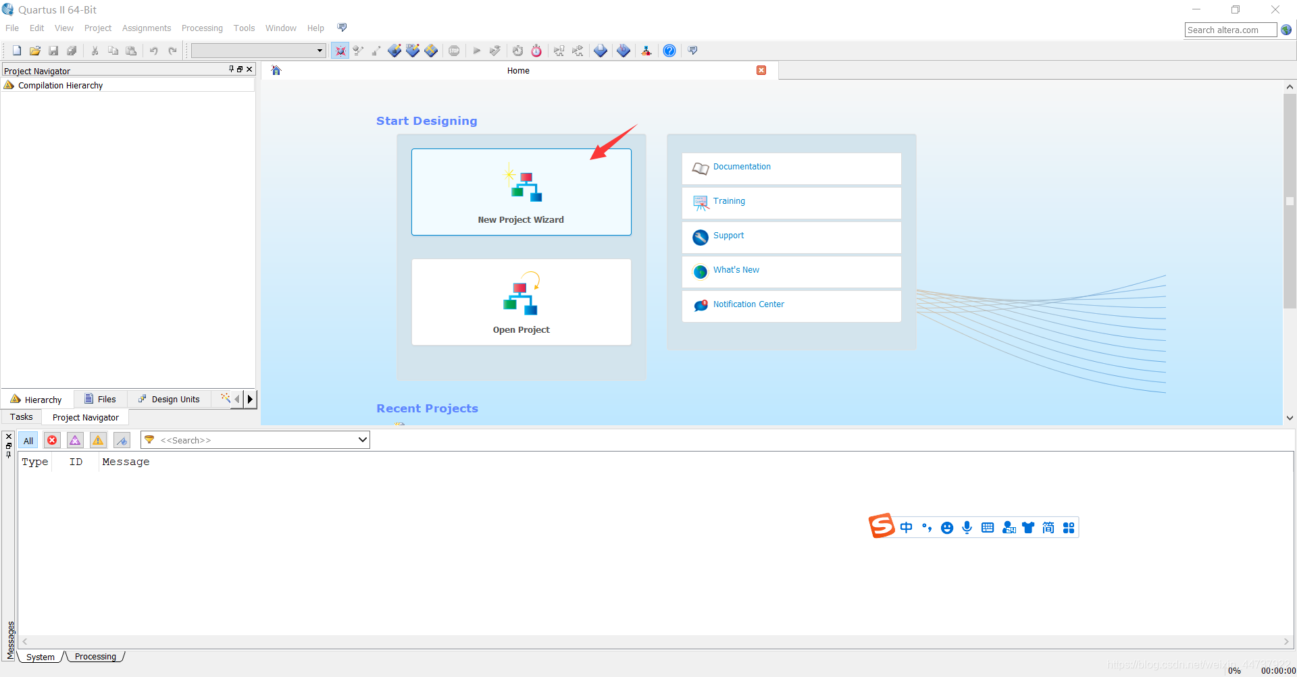The height and width of the screenshot is (677, 1297).
Task: Switch to the Processing messages tab
Action: [x=95, y=657]
